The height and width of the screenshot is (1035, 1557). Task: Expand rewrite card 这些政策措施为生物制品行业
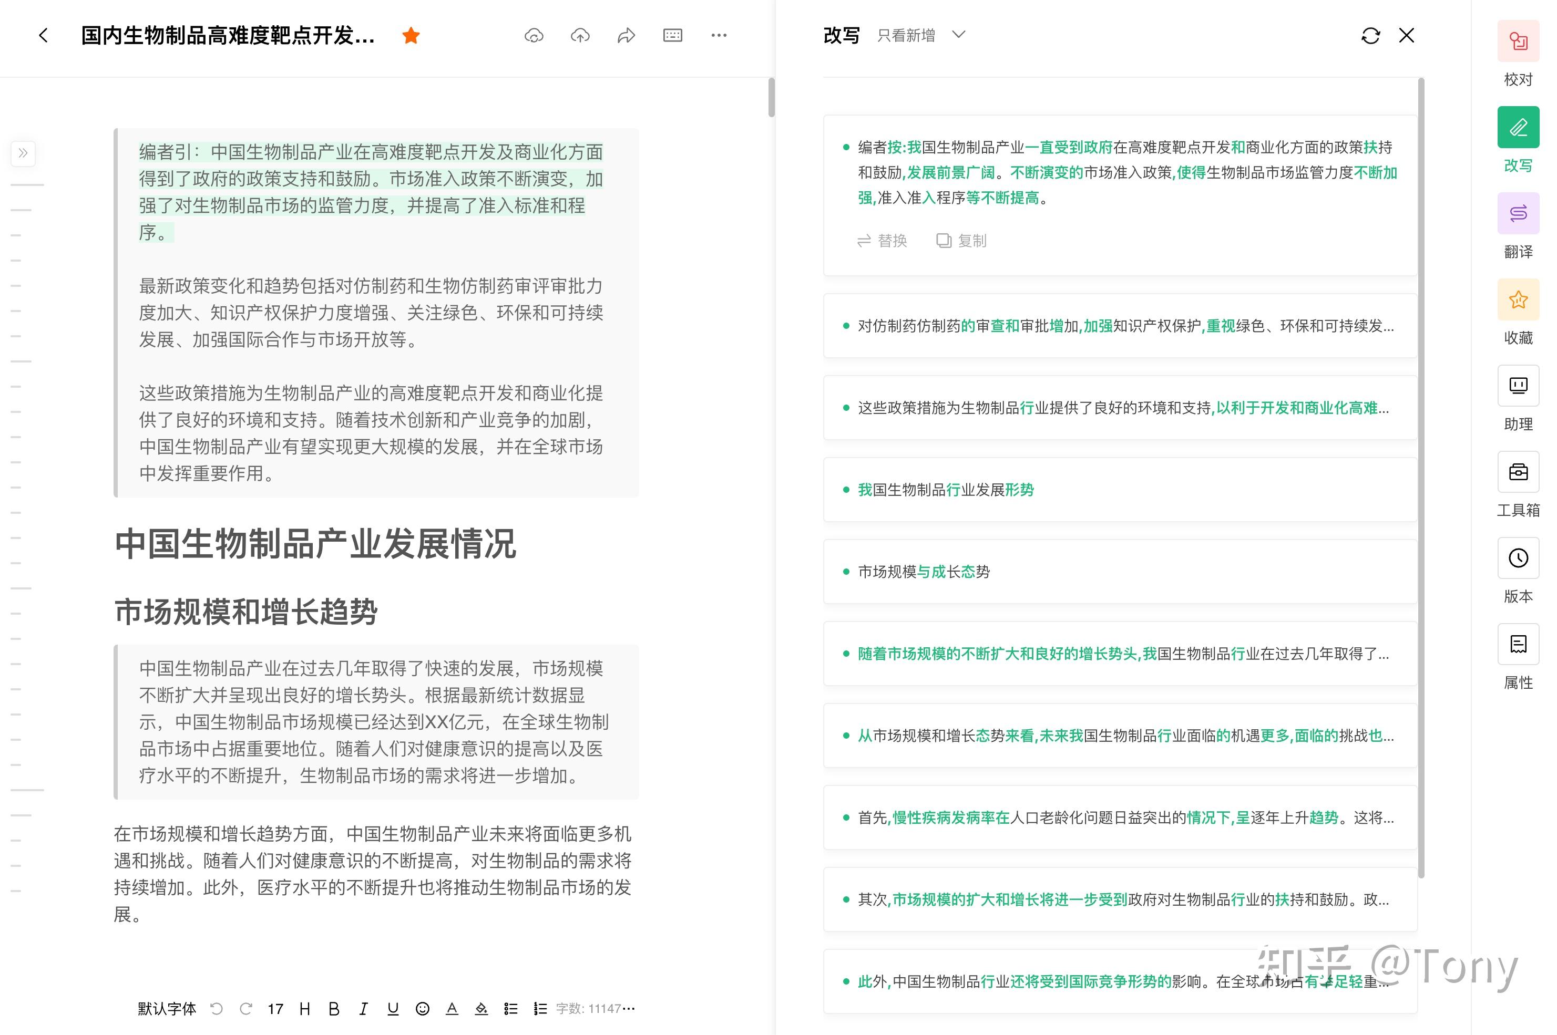1120,408
